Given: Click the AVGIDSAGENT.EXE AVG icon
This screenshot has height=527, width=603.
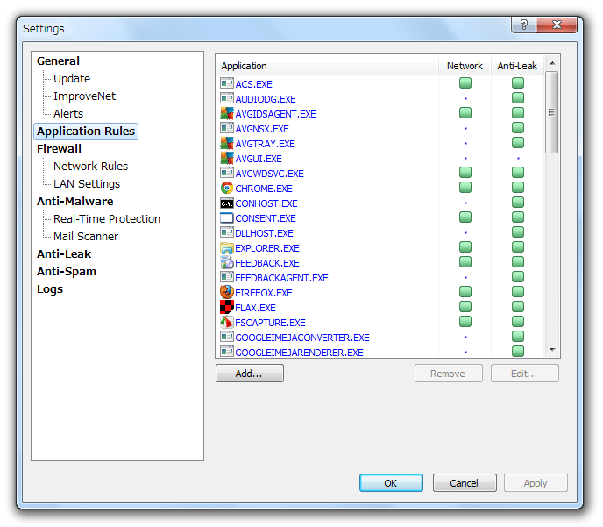Looking at the screenshot, I should (226, 113).
